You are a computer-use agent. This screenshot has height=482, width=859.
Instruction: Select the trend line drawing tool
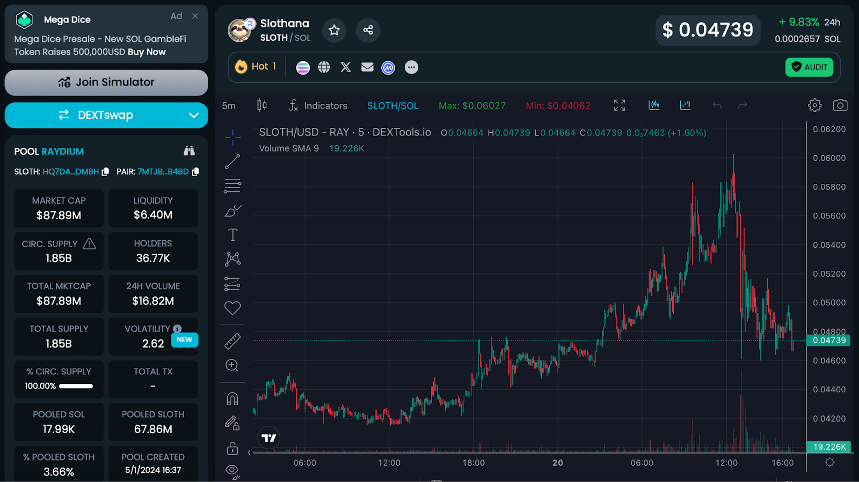pos(232,162)
